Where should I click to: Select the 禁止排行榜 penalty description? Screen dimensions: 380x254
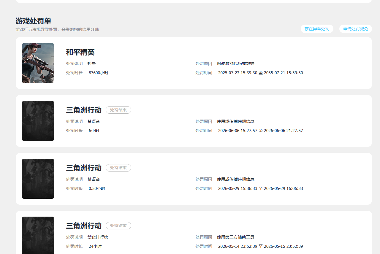coord(98,237)
